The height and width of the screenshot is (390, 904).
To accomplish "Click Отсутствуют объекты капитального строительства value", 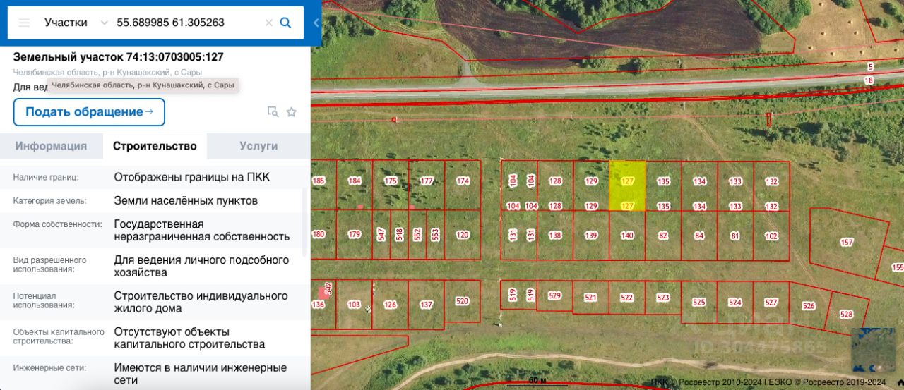I will coord(189,338).
